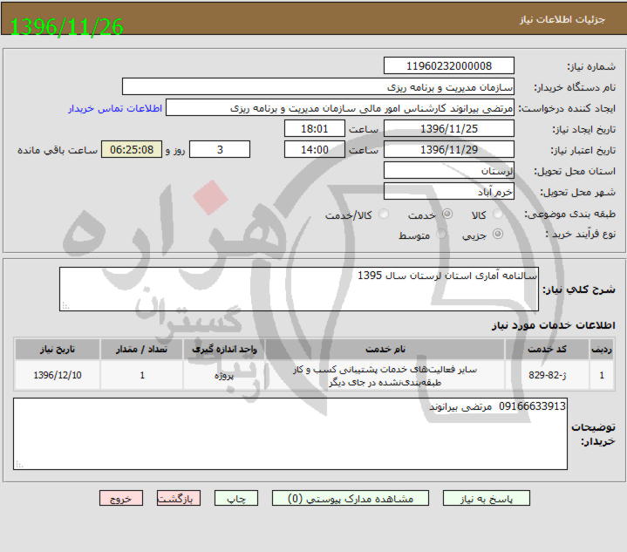Screen dimensions: 627x552
Task: Click the طبقه بندی موضوعی label
Action: (569, 214)
